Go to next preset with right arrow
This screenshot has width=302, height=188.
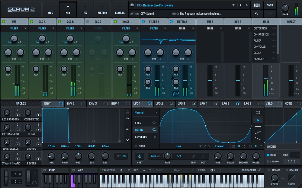[247, 5]
